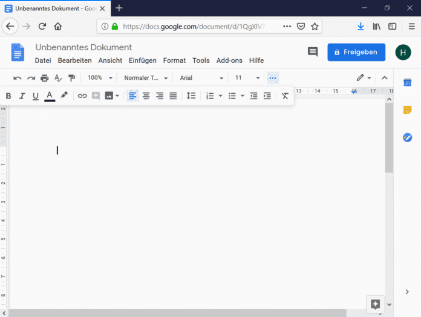Toggle italic text formatting
Image resolution: width=421 pixels, height=317 pixels.
pyautogui.click(x=22, y=96)
